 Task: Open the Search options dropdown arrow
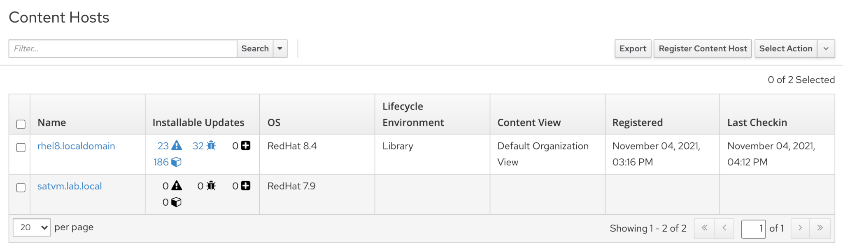tap(280, 48)
